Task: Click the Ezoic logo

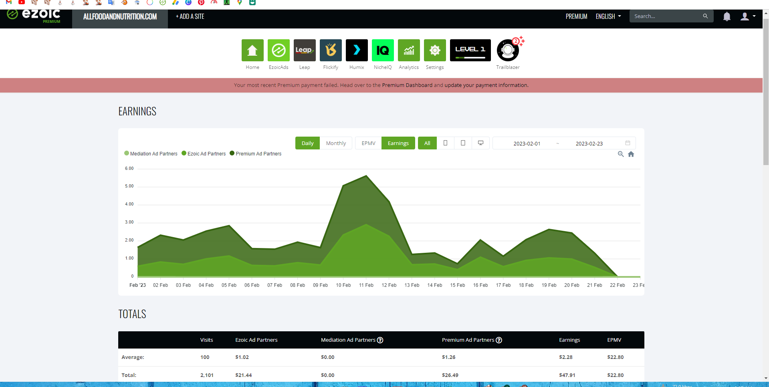Action: tap(34, 16)
